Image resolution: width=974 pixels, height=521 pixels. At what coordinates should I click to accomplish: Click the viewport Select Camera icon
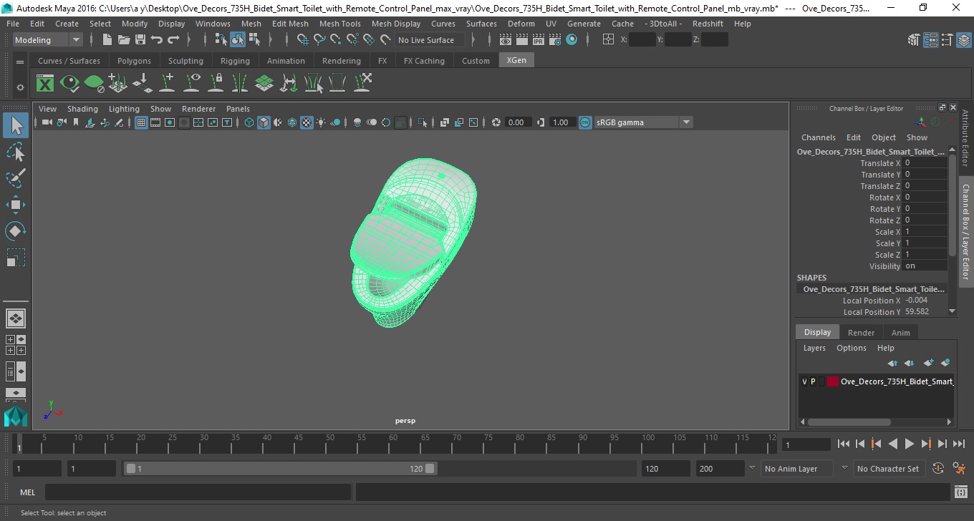47,122
